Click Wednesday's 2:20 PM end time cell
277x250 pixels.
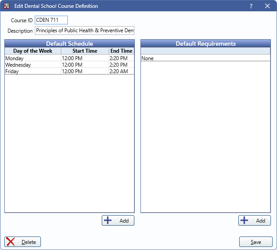[121, 64]
